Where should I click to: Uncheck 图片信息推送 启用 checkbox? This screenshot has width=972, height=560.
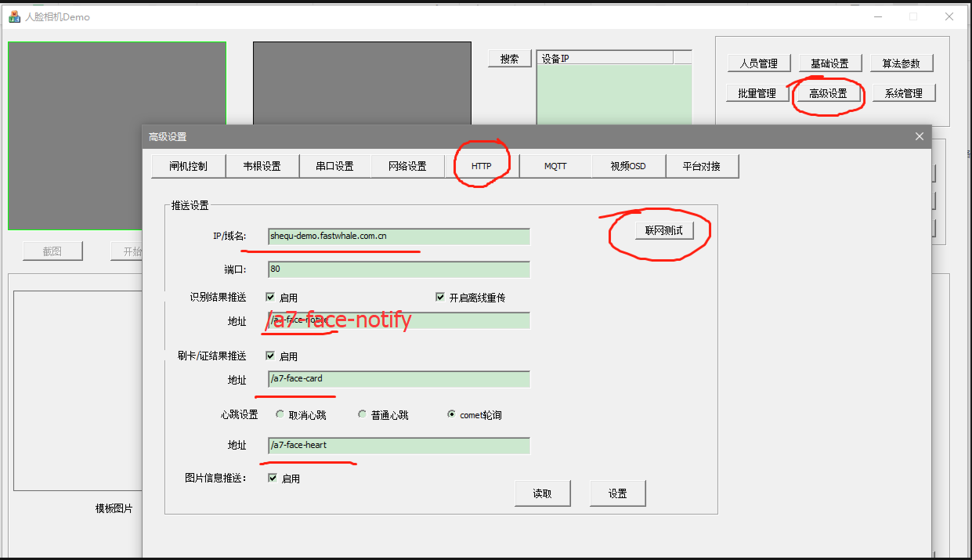273,479
